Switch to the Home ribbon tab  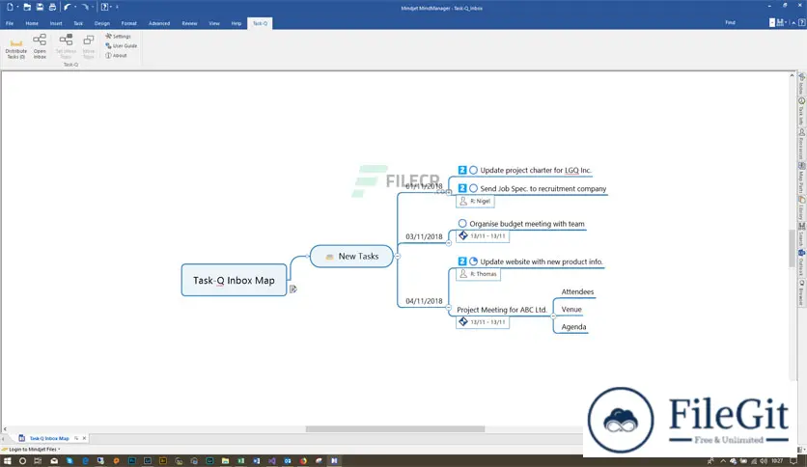[32, 23]
